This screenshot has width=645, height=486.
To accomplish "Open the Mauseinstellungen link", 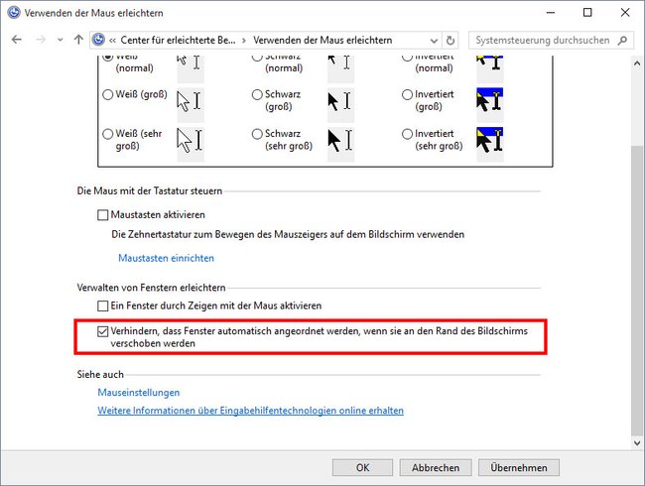I will pyautogui.click(x=139, y=393).
